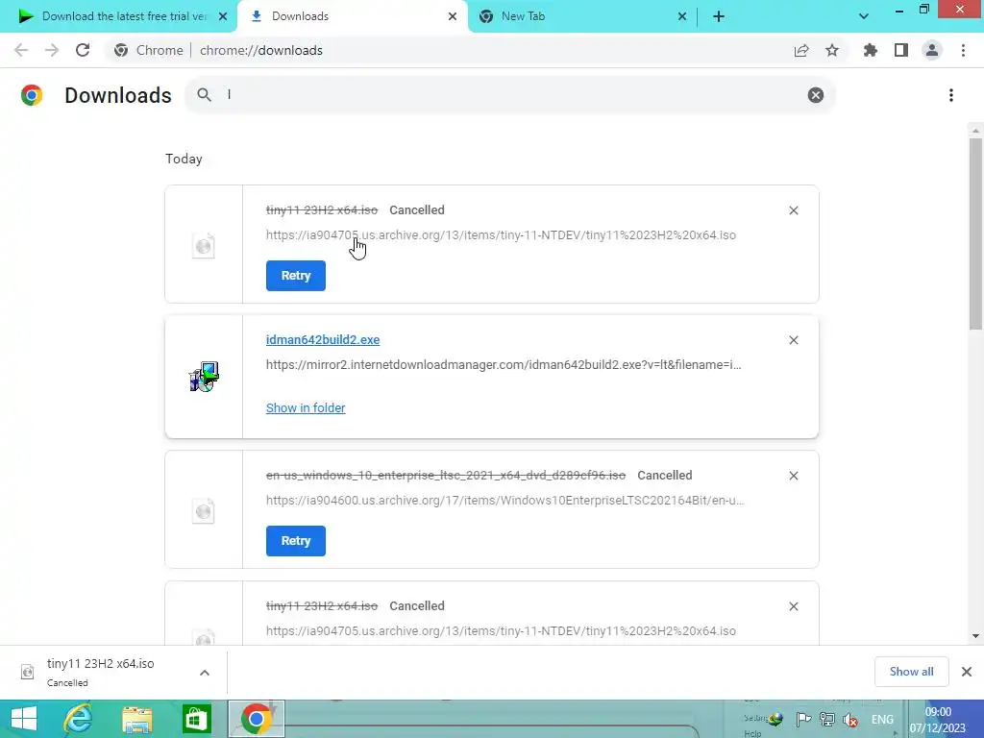Close the bottom download shelf
This screenshot has width=984, height=738.
(967, 672)
